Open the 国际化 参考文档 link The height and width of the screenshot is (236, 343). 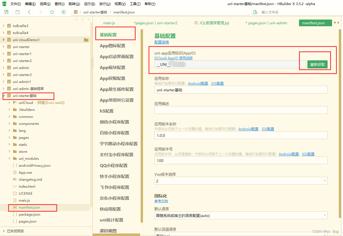[161, 201]
